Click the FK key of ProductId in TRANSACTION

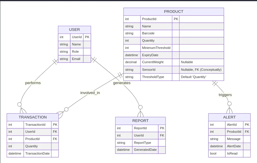pyautogui.click(x=55, y=139)
